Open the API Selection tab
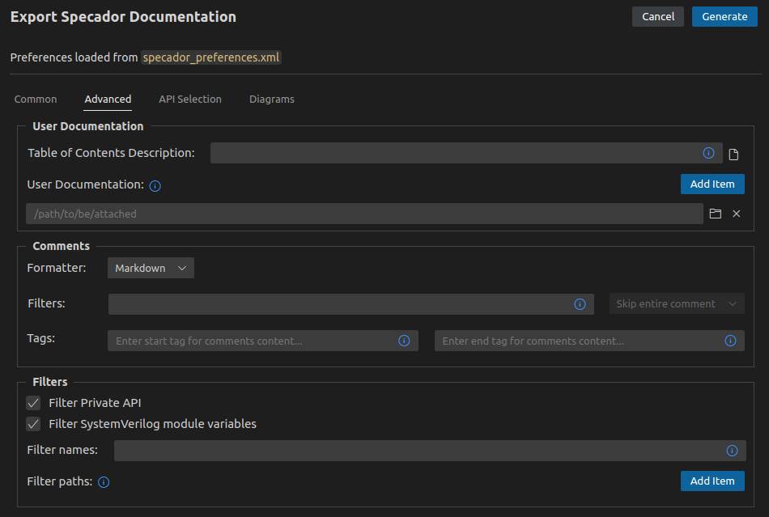Viewport: 769px width, 517px height. coord(189,99)
